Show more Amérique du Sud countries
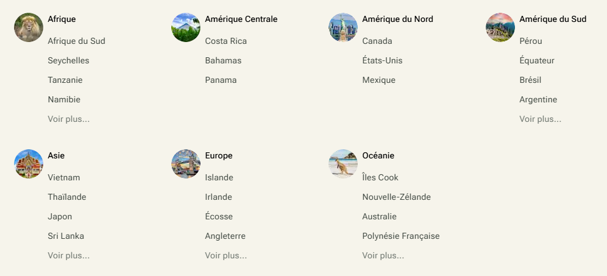 click(540, 119)
